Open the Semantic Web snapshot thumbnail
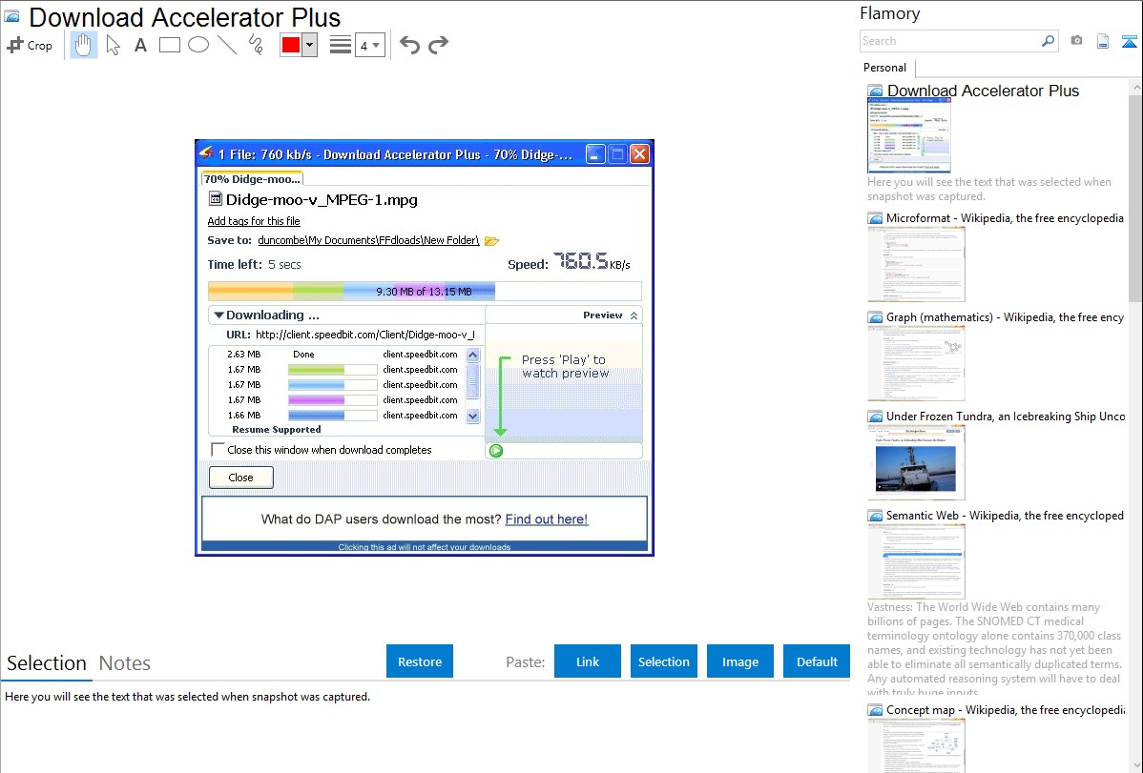Image resolution: width=1143 pixels, height=773 pixels. tap(916, 561)
